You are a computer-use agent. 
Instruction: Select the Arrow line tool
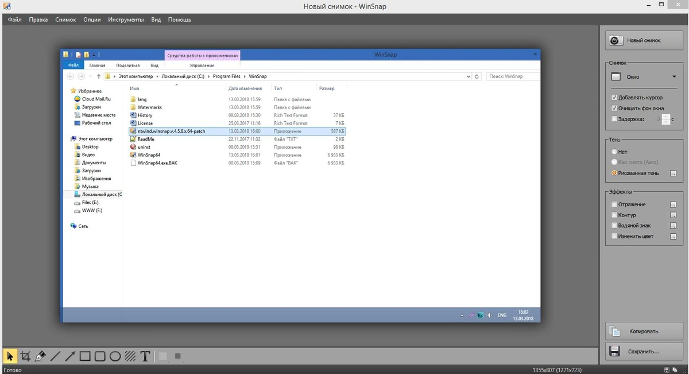tap(70, 356)
